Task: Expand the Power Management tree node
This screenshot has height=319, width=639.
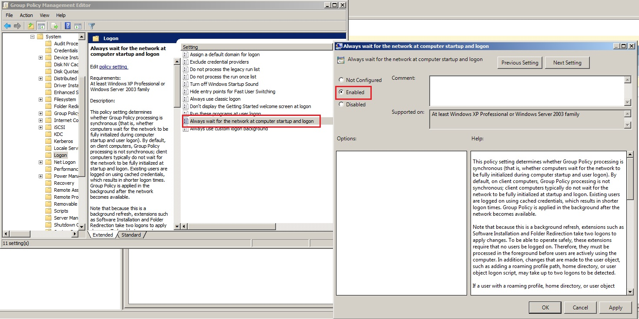Action: coord(40,176)
